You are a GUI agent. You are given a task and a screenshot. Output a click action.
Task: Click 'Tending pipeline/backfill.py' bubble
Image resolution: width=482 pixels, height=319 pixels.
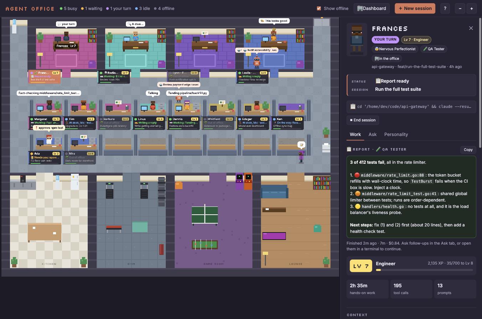point(187,93)
